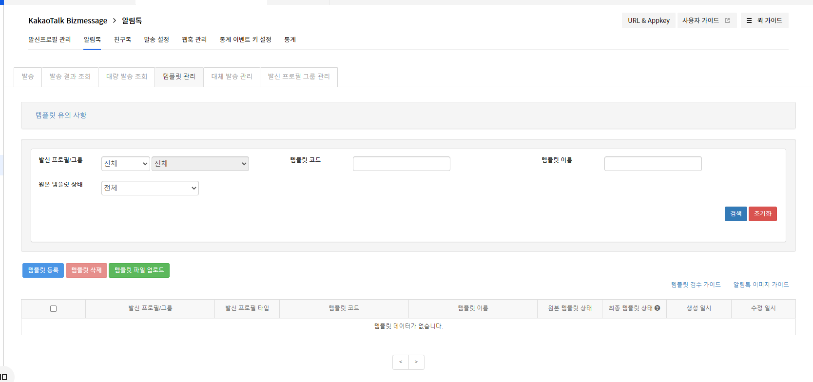Toggle the select-all checkbox in table header
This screenshot has width=813, height=382.
click(54, 308)
